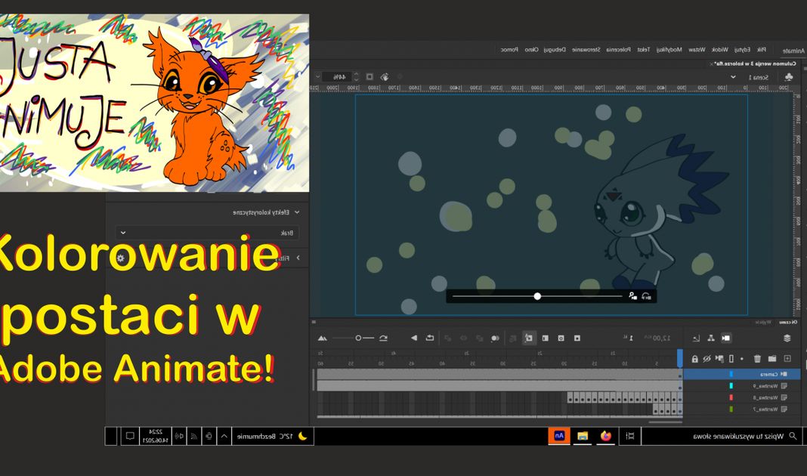Viewport: 807px width, 476px height.
Task: Select the Warstwa_8 layer
Action: (x=765, y=397)
